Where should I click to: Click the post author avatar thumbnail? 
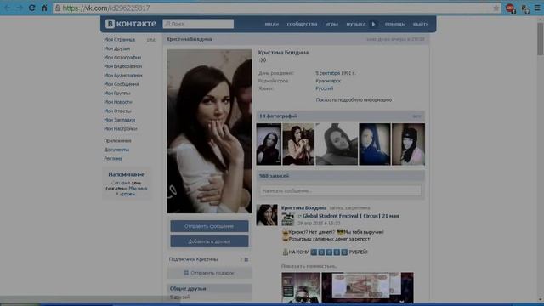(267, 215)
